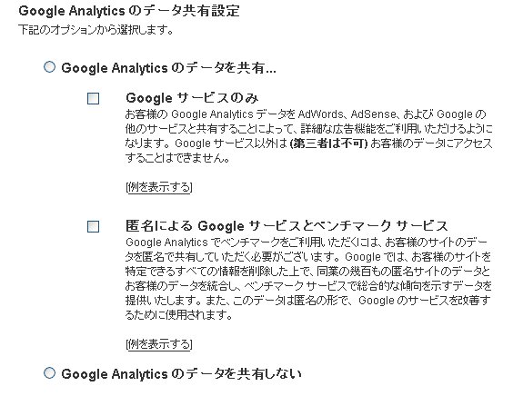Click the line ending 'することはできません。'
Screen dimensions: 523x396
click(x=177, y=158)
